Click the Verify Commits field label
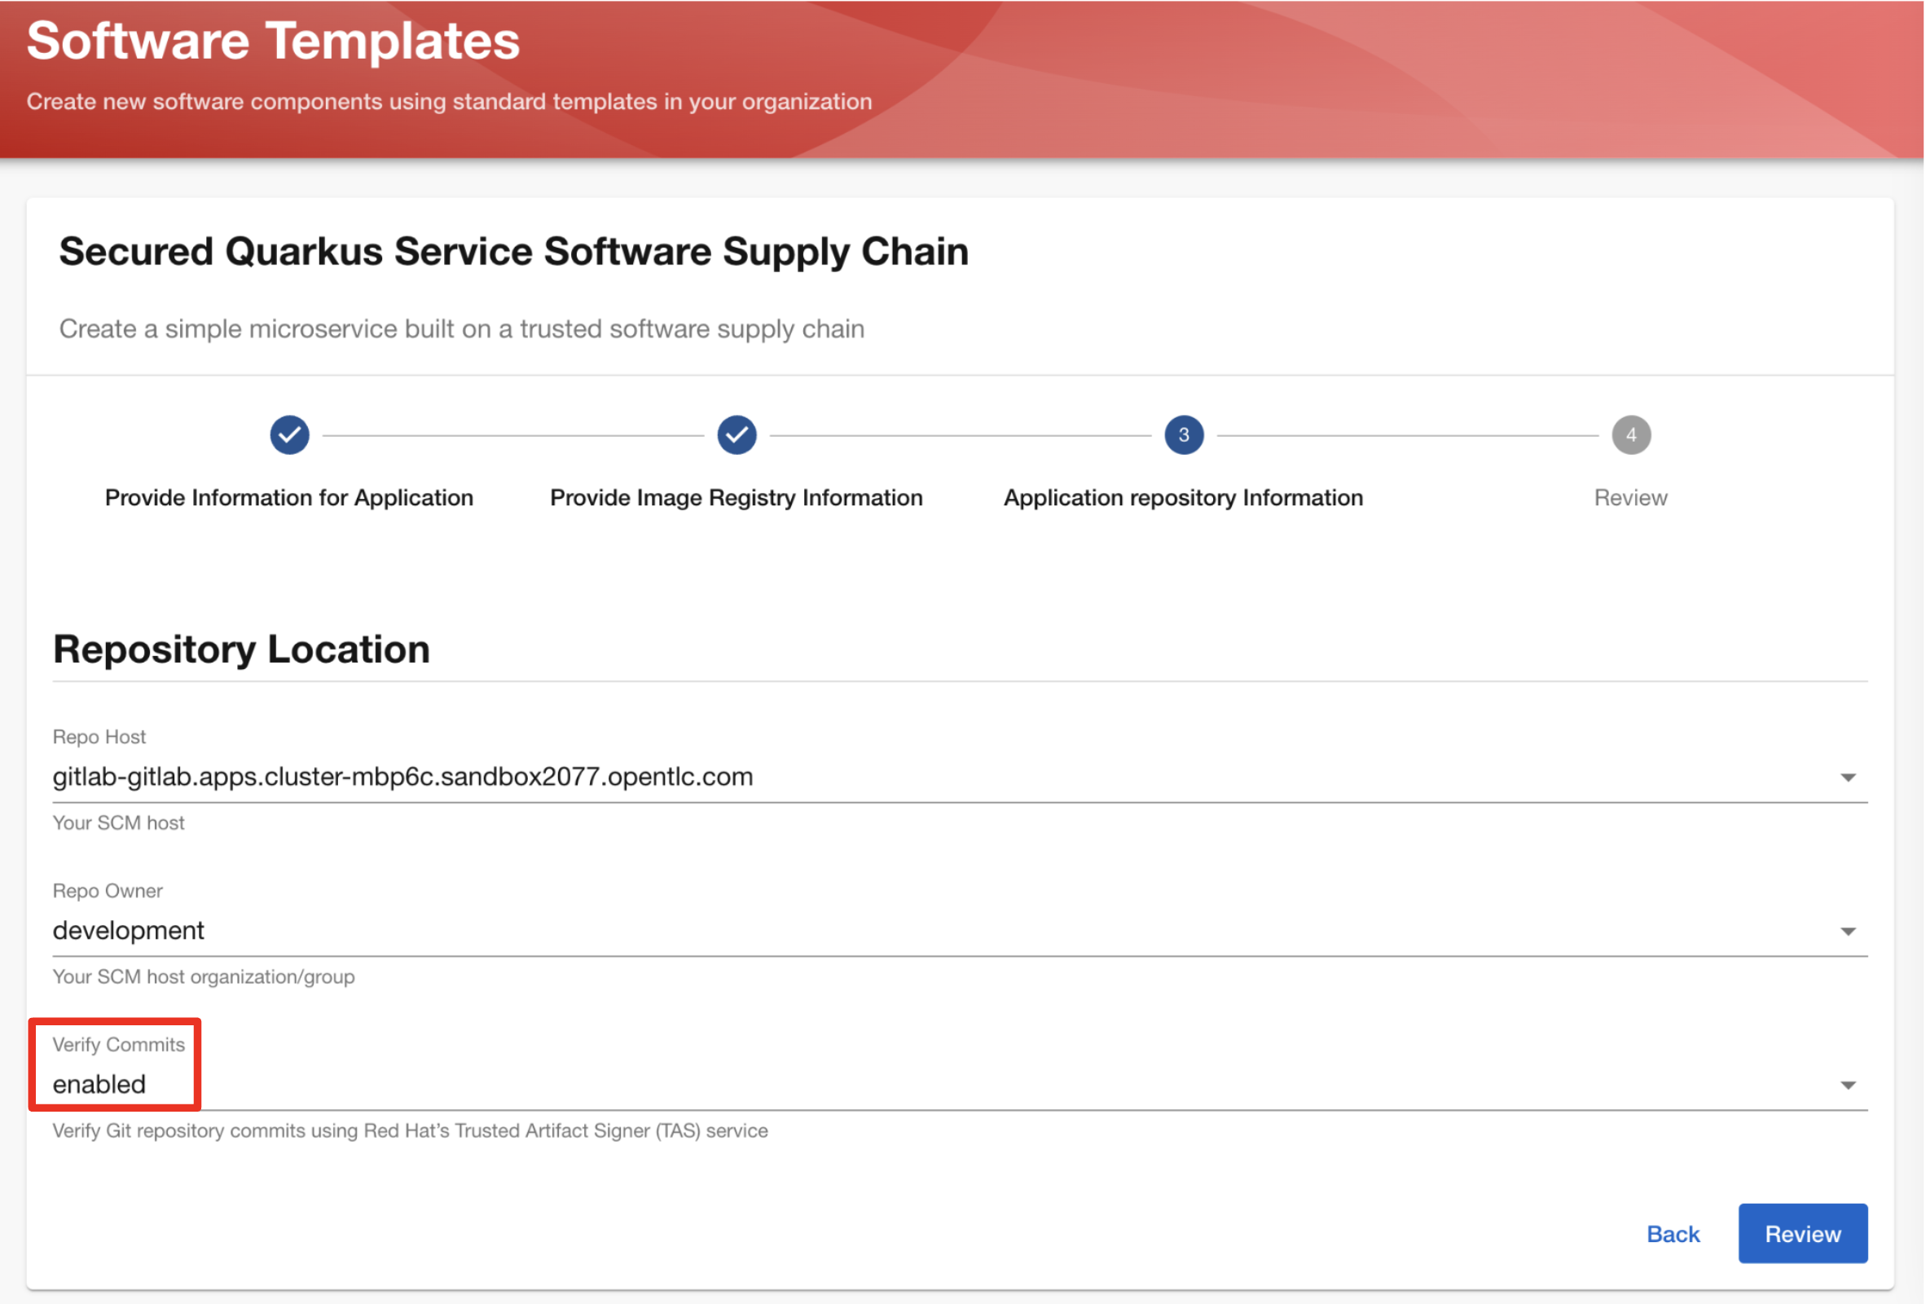The width and height of the screenshot is (1926, 1304). (118, 1045)
